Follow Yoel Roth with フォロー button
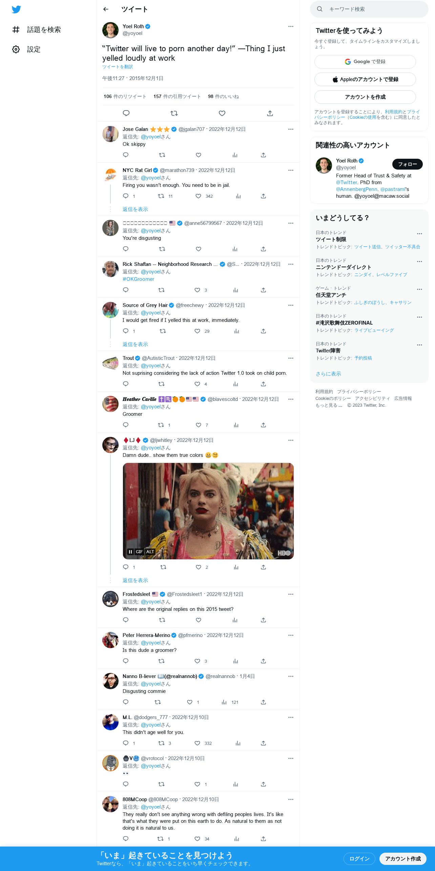This screenshot has width=435, height=871. pyautogui.click(x=407, y=164)
